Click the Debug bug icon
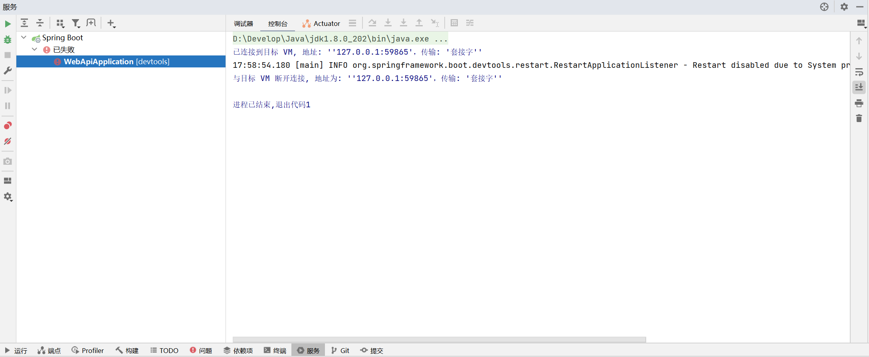This screenshot has height=357, width=869. pyautogui.click(x=8, y=39)
